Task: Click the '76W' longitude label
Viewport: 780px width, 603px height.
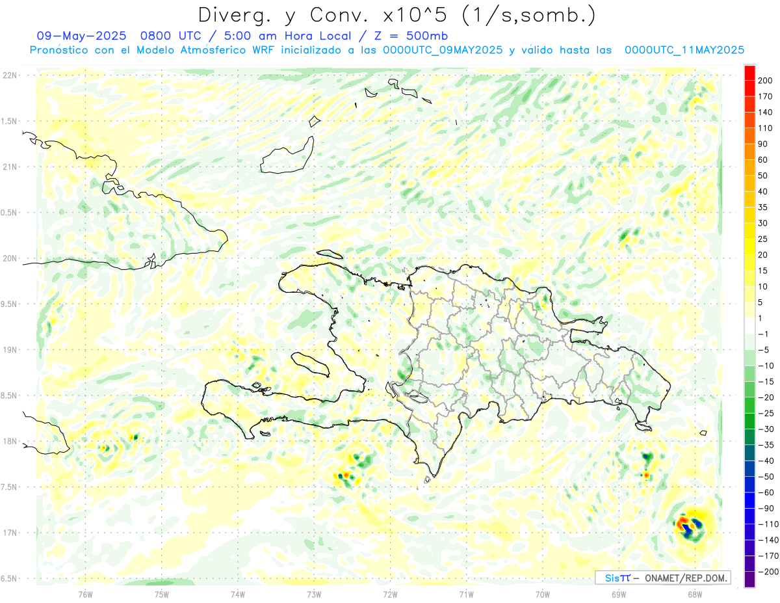Action: click(x=85, y=595)
